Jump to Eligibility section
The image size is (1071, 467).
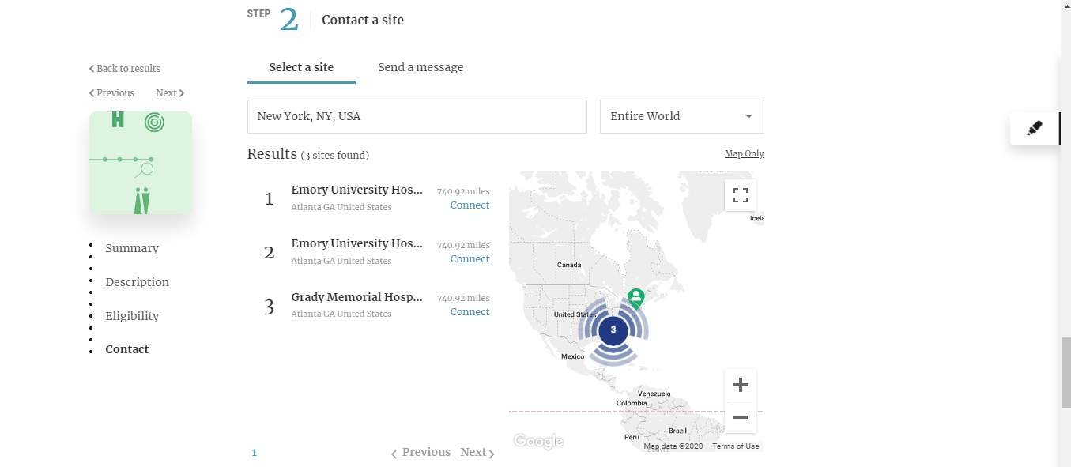click(132, 316)
